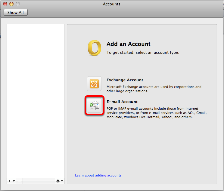The image size is (224, 191).
Task: Click the plus add account button
Action: (x=9, y=181)
